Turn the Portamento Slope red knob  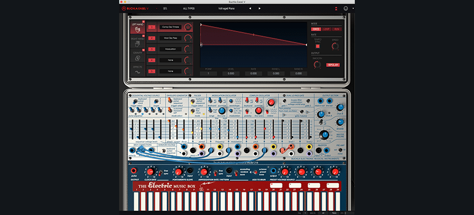(178, 172)
